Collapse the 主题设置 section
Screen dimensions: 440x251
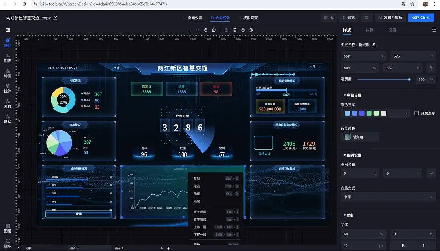(x=353, y=95)
